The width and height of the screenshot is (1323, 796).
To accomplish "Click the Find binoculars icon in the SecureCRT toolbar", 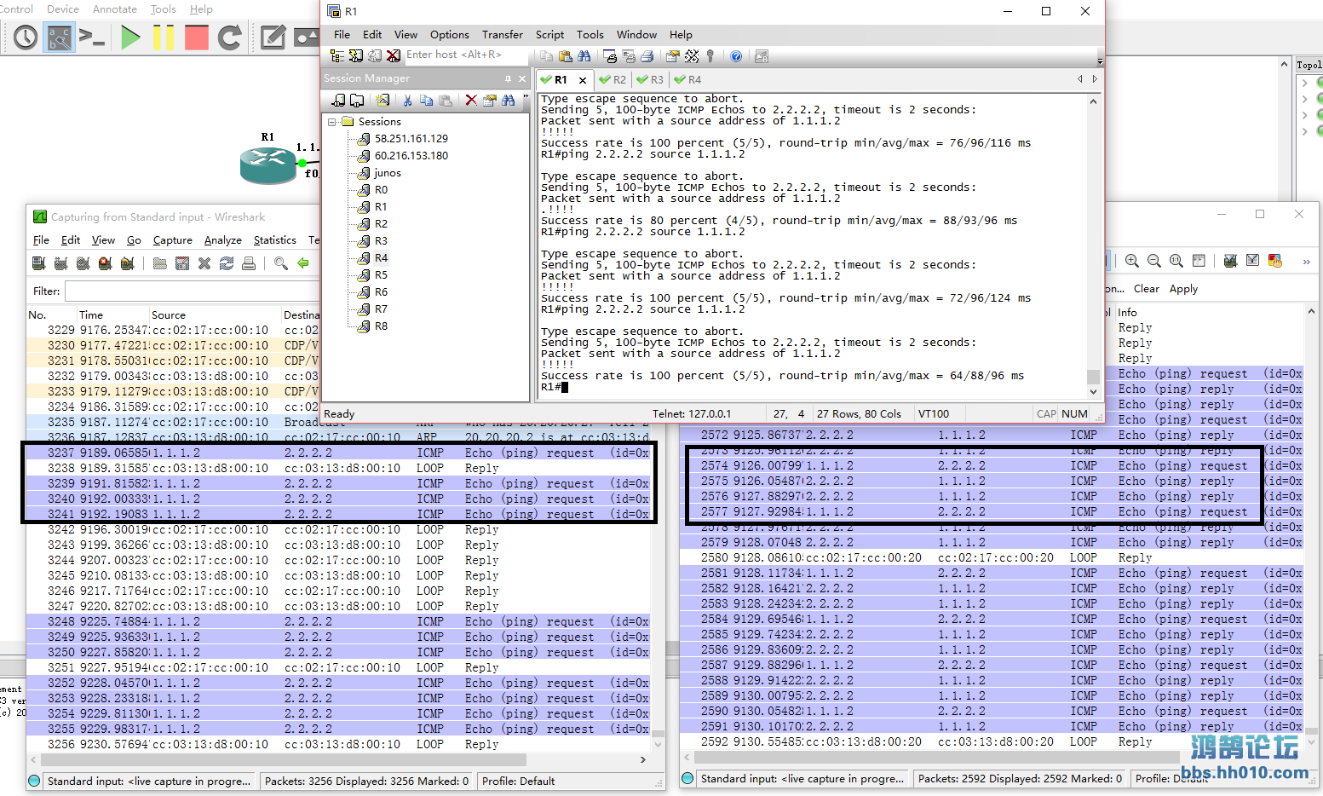I will pos(584,56).
